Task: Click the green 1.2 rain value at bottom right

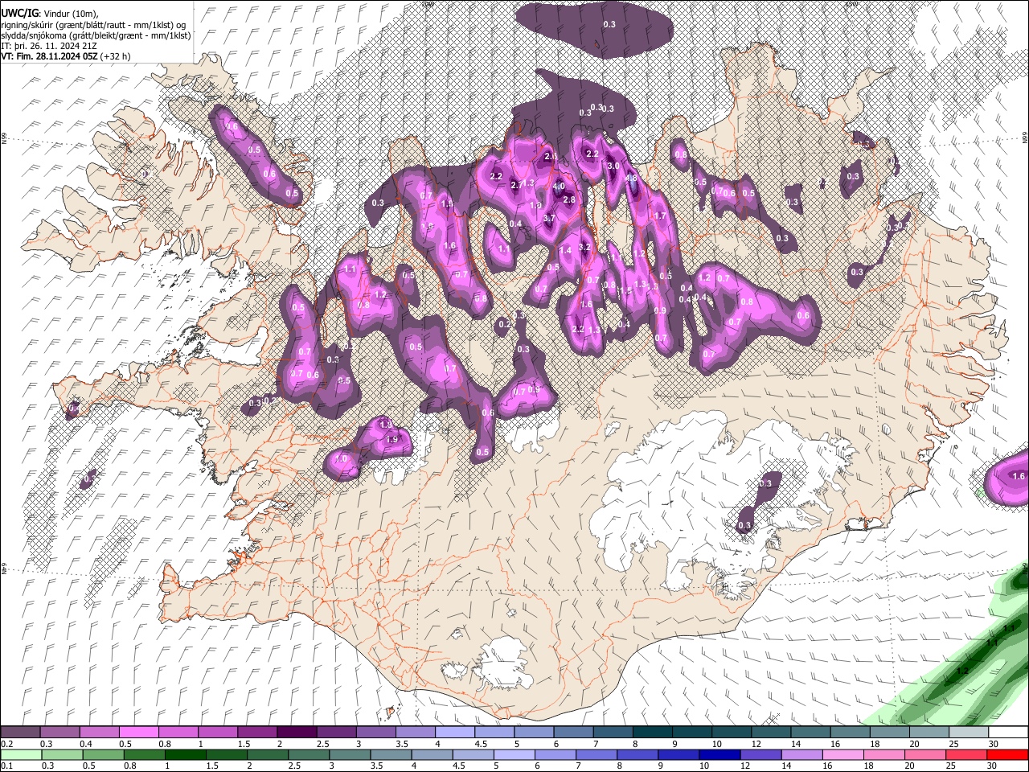Action: click(962, 671)
